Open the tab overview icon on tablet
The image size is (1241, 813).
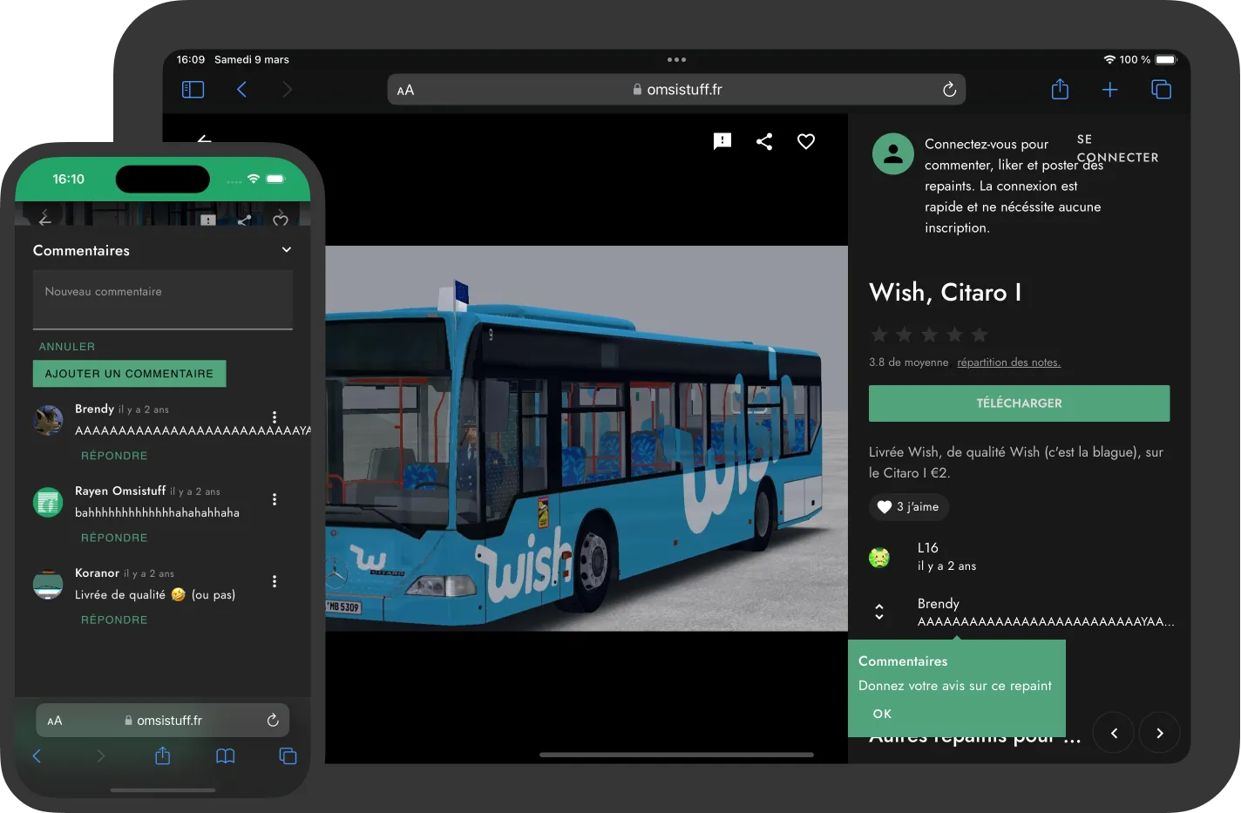click(1161, 90)
